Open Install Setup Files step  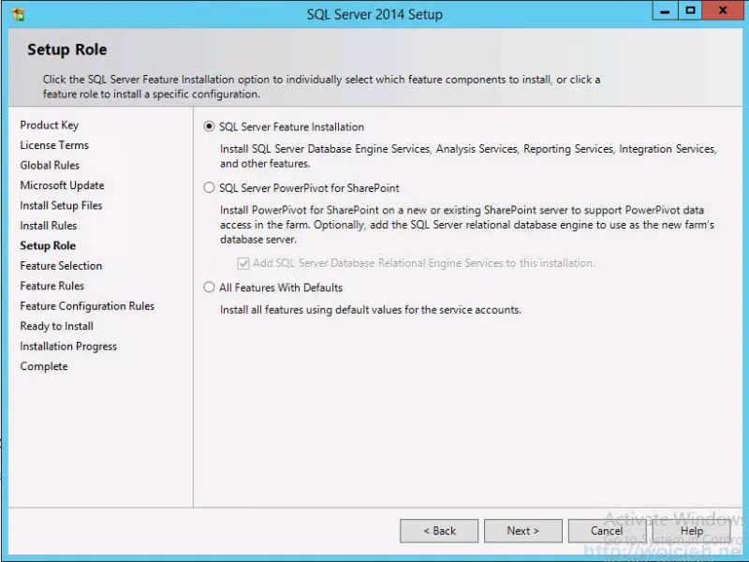tap(60, 205)
